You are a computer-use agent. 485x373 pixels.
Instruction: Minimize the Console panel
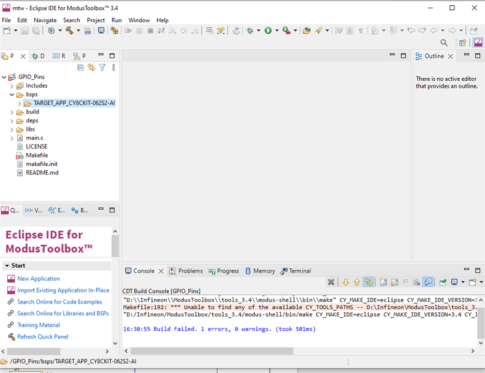pyautogui.click(x=466, y=269)
